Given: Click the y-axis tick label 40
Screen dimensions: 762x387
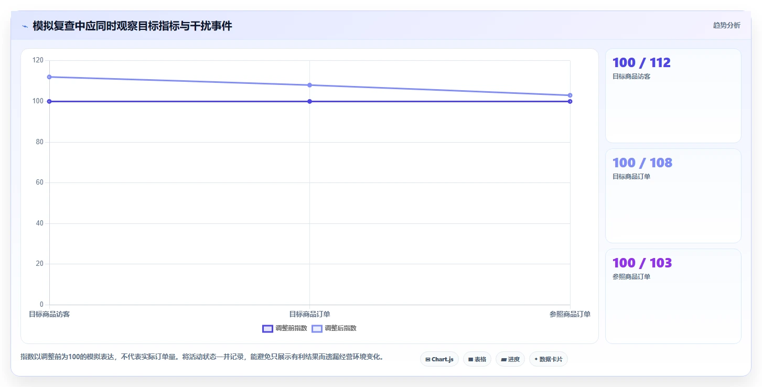Looking at the screenshot, I should click(x=39, y=223).
